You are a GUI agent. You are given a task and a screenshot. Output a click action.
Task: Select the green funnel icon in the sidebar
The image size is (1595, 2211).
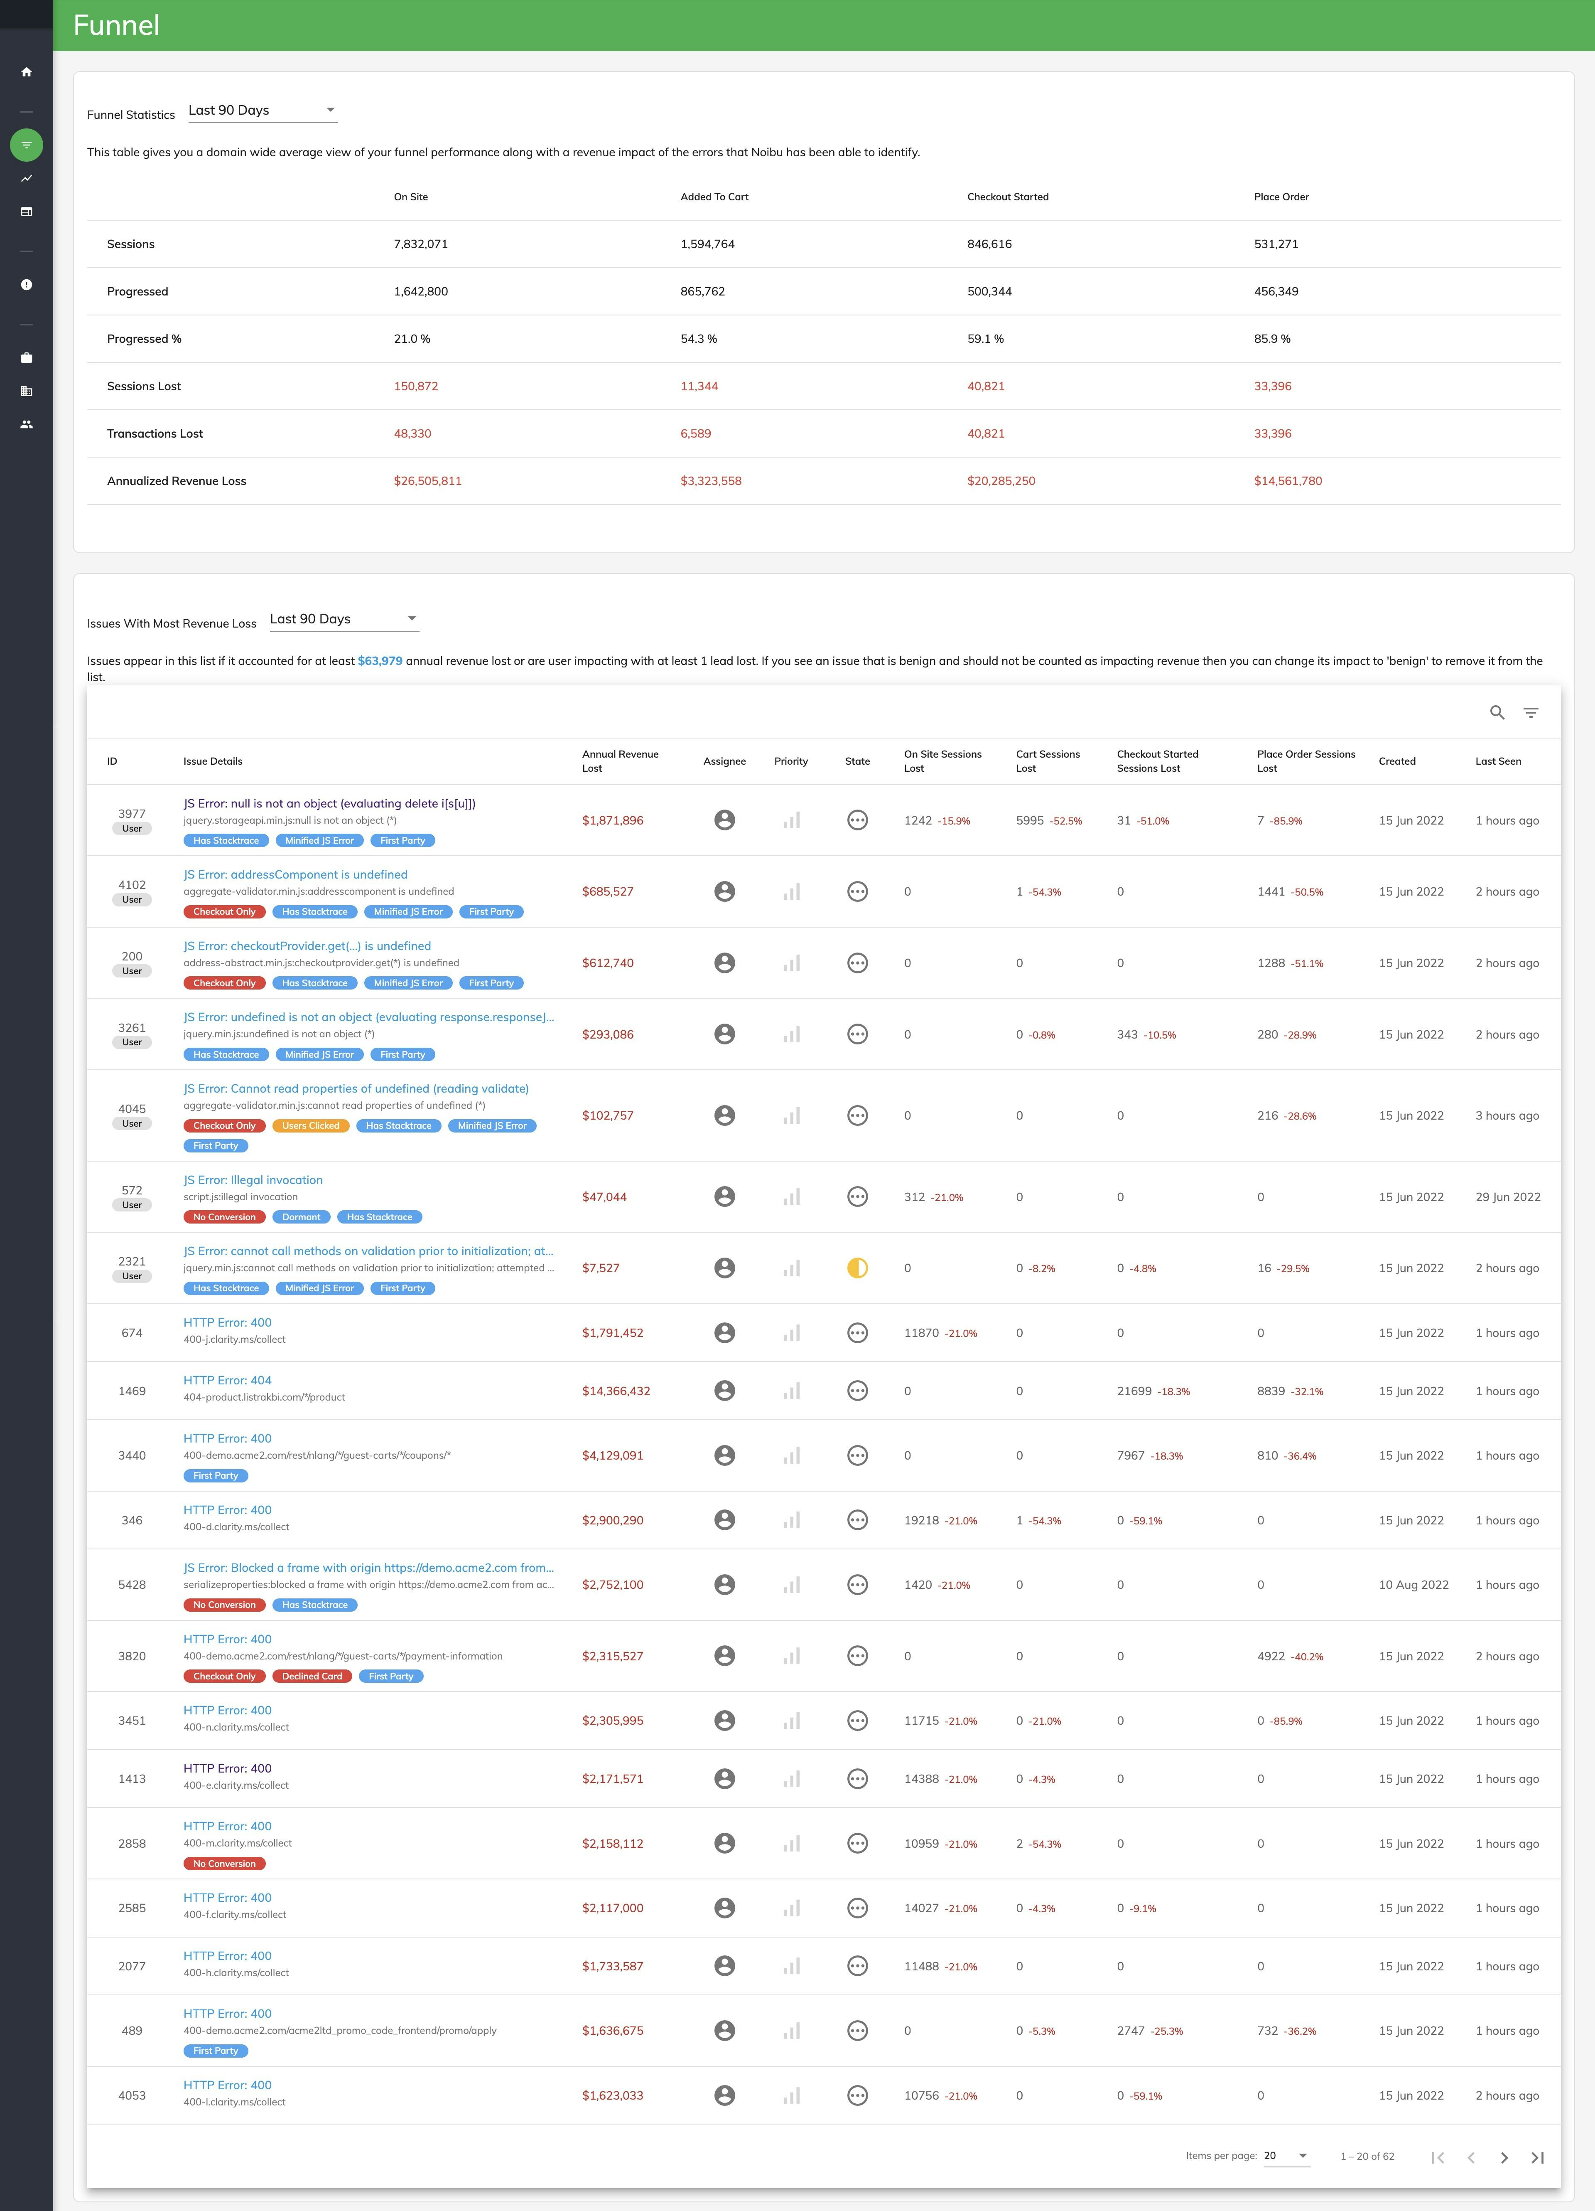point(26,143)
